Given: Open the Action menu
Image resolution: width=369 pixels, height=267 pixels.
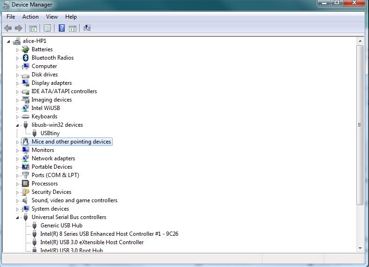Looking at the screenshot, I should (x=30, y=17).
